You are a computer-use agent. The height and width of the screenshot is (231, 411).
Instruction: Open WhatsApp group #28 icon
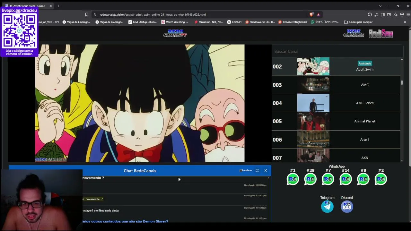[310, 179]
